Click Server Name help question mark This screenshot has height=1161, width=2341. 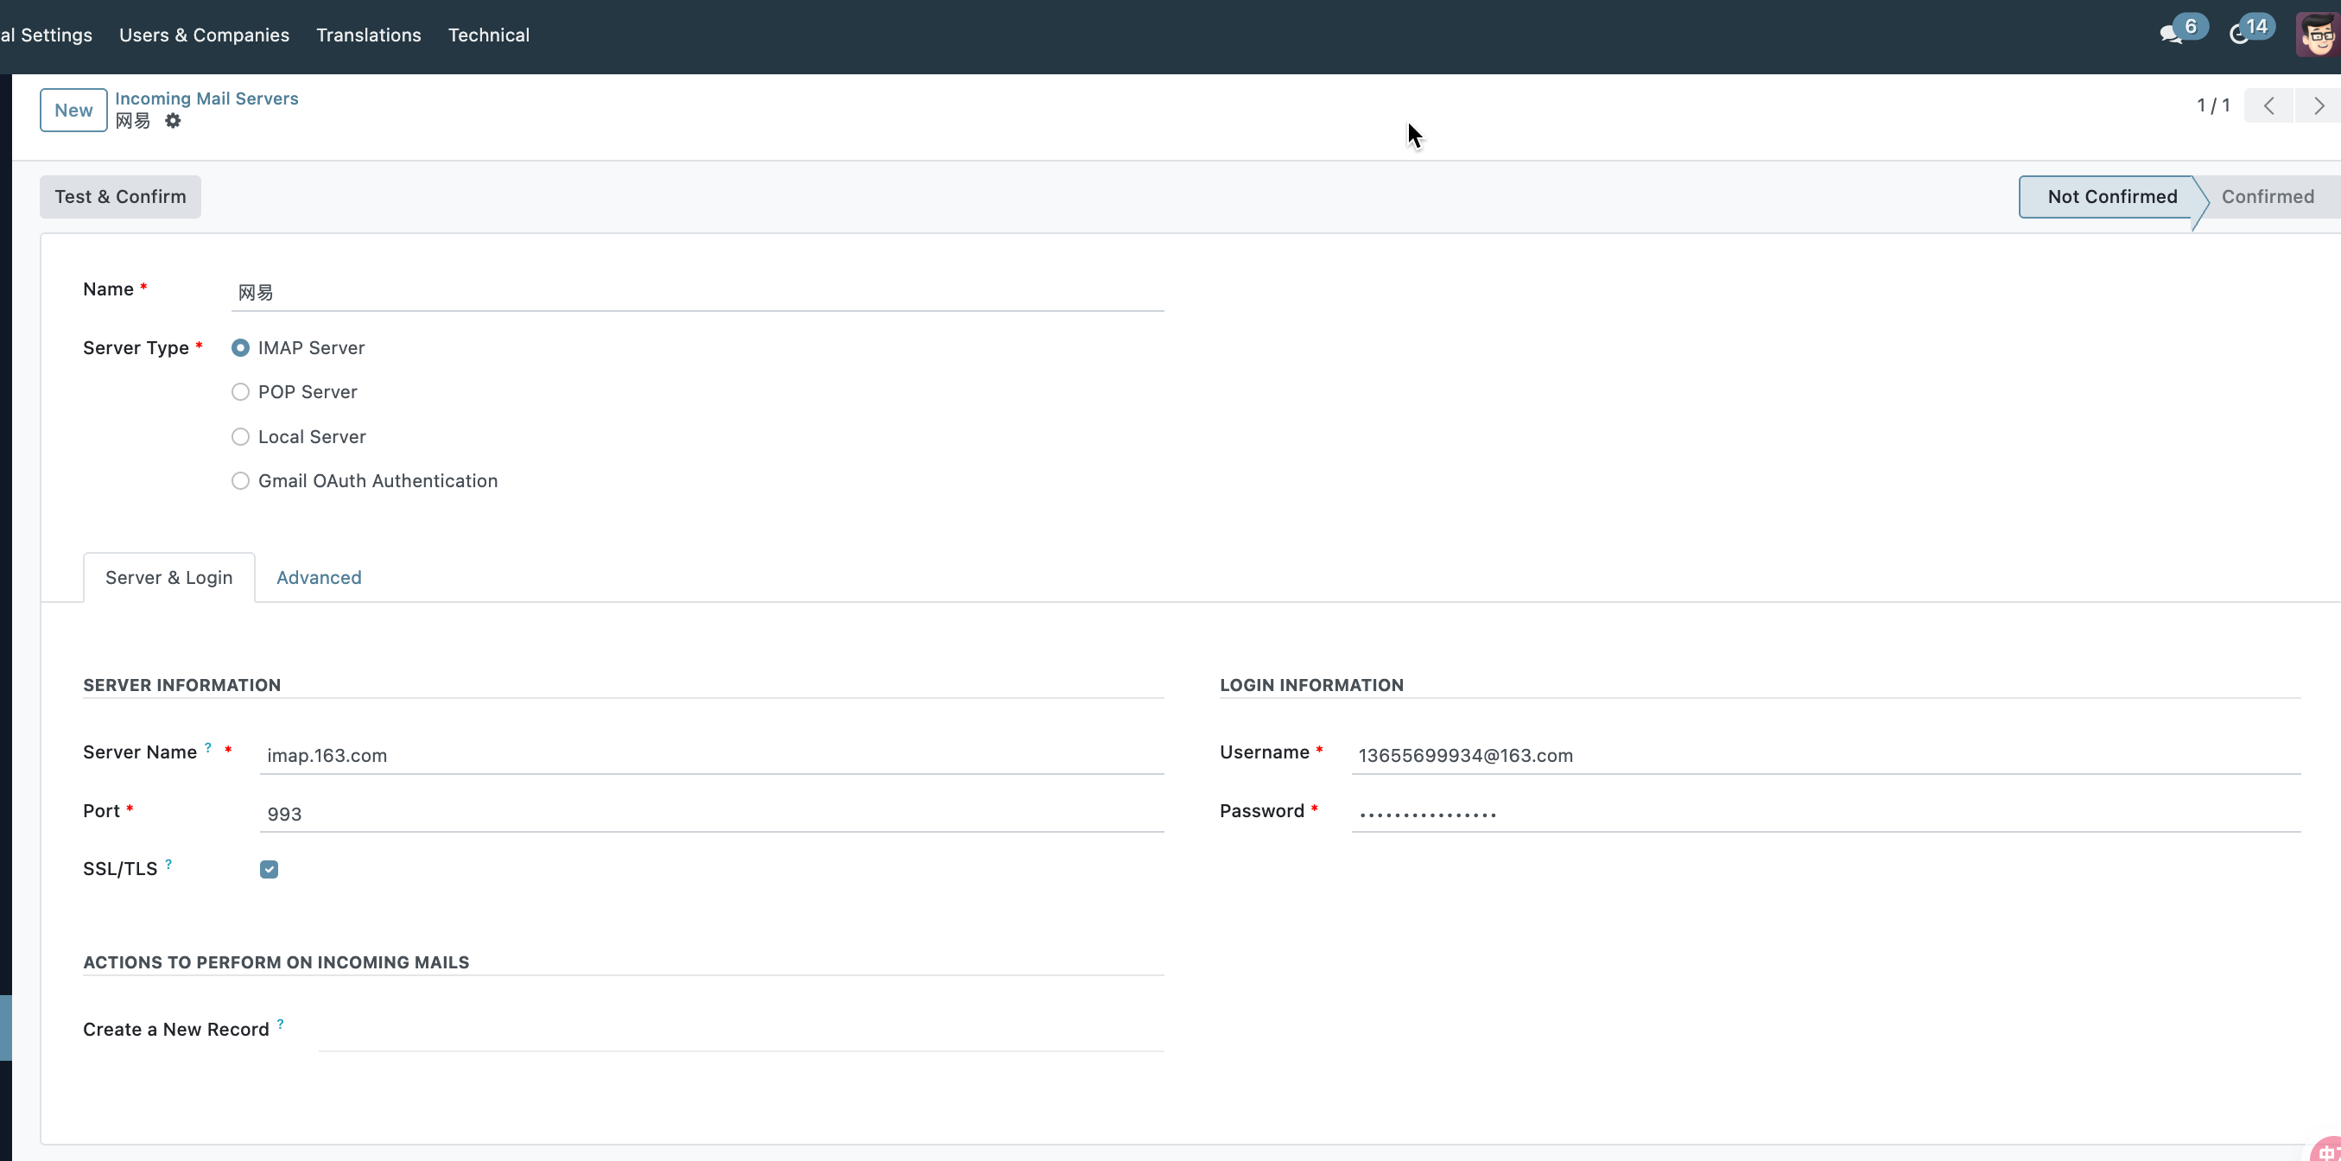[x=208, y=746]
